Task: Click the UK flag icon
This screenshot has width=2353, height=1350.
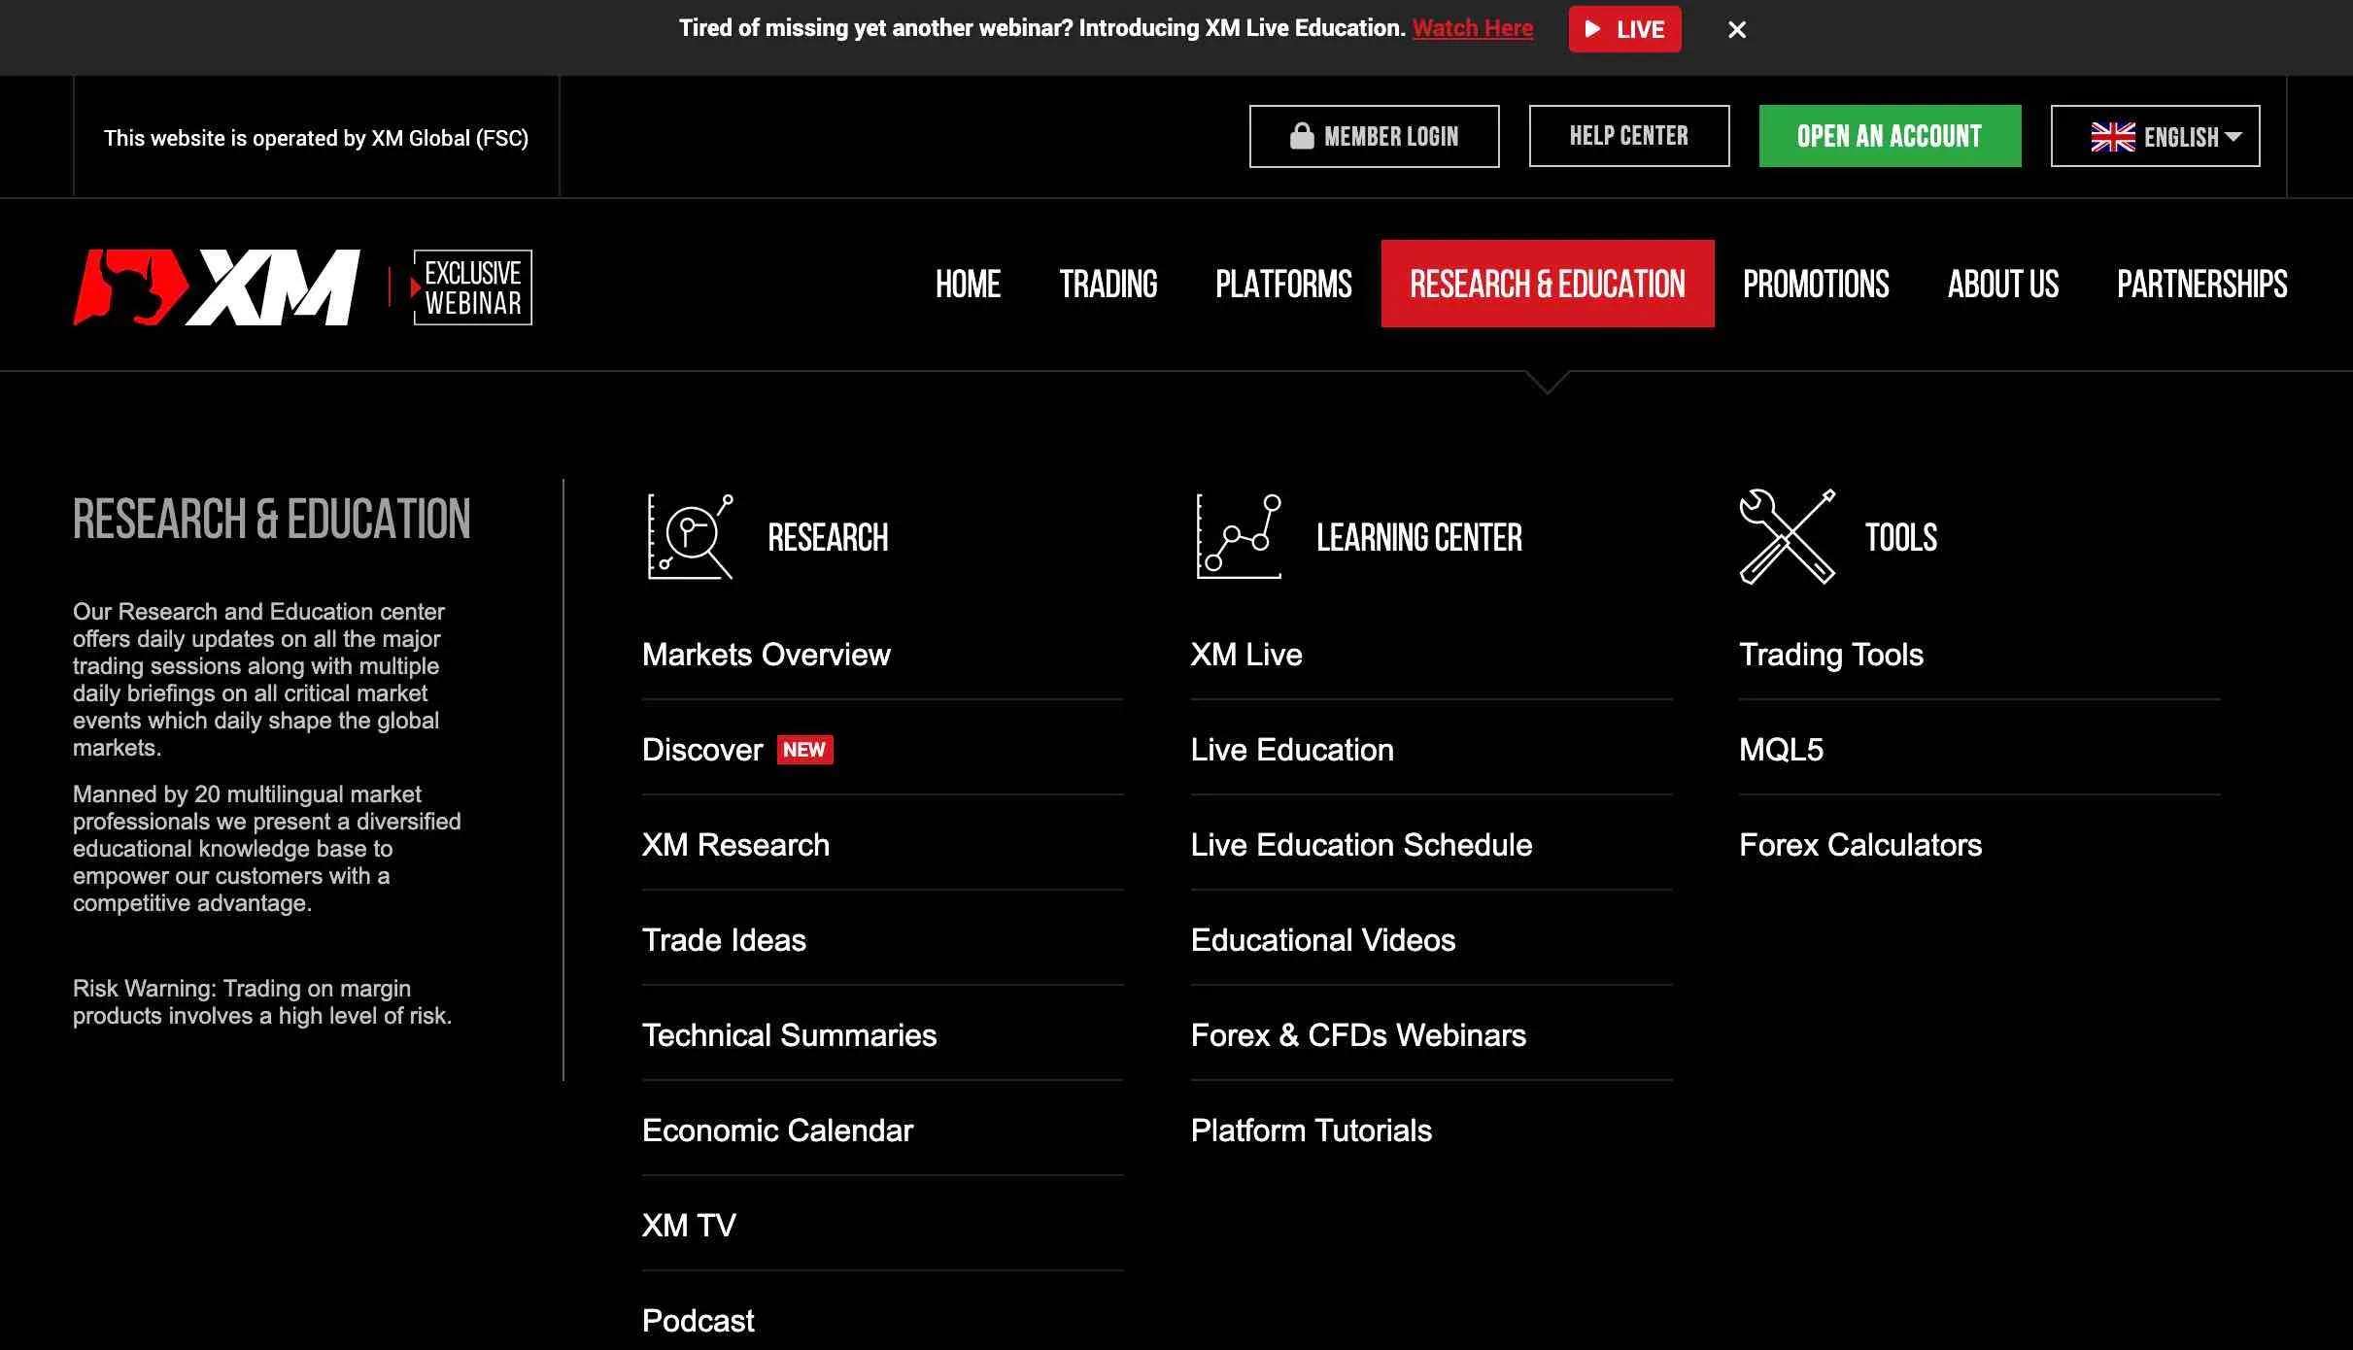Action: click(x=2113, y=137)
